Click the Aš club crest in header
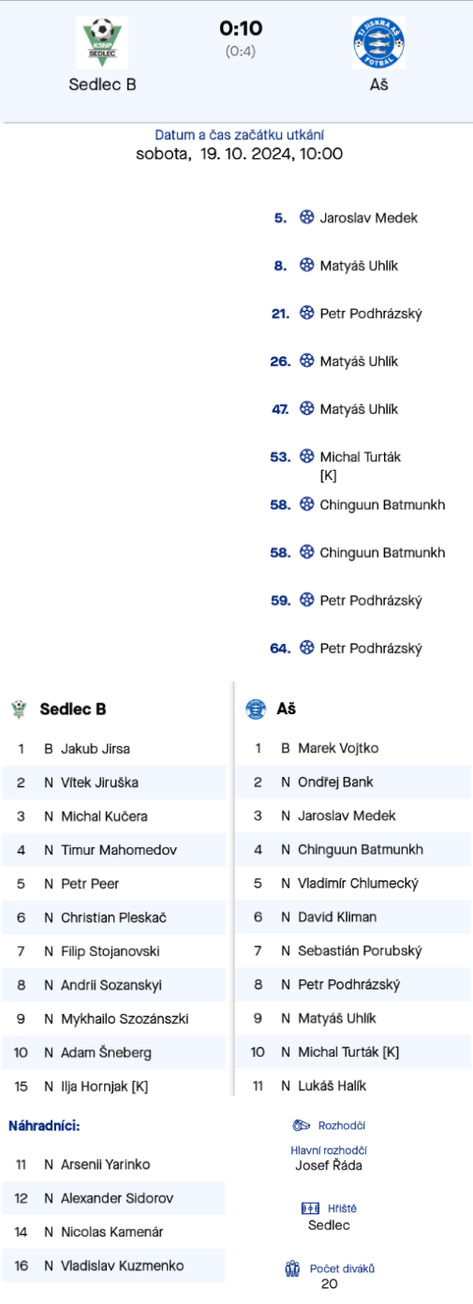Image resolution: width=473 pixels, height=1304 pixels. [378, 42]
